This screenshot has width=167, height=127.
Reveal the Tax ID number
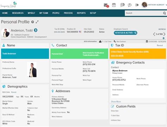[160, 45]
